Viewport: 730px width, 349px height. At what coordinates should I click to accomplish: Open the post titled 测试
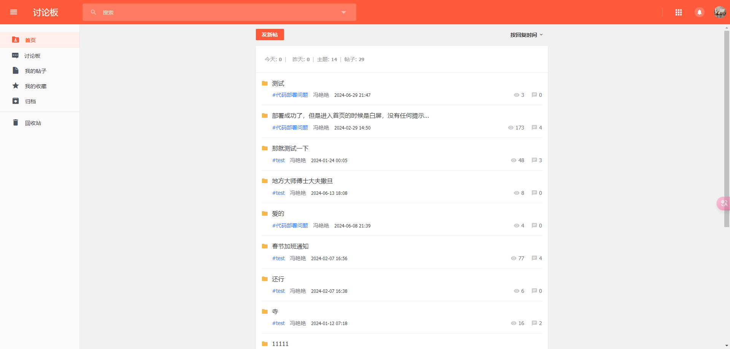(278, 84)
